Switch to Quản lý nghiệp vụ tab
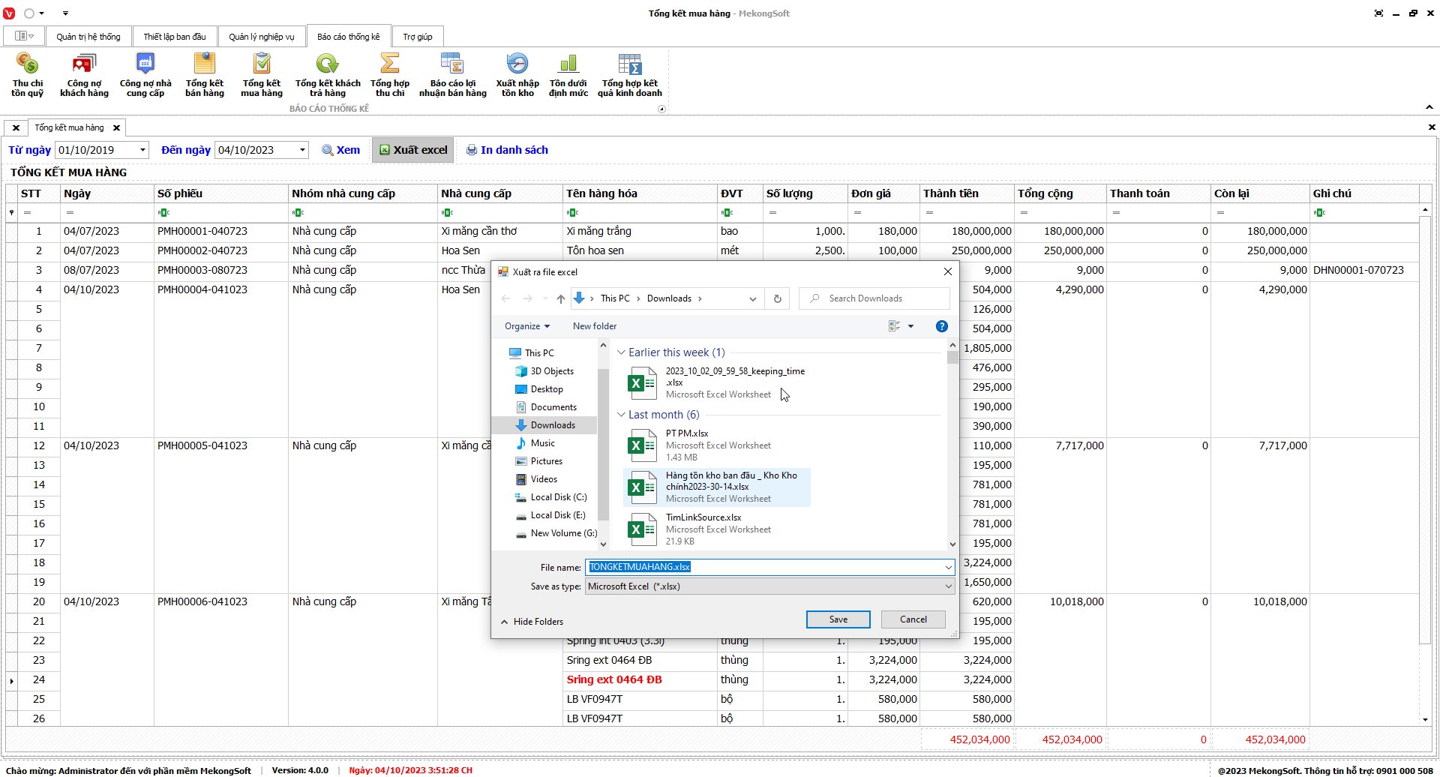 click(261, 37)
